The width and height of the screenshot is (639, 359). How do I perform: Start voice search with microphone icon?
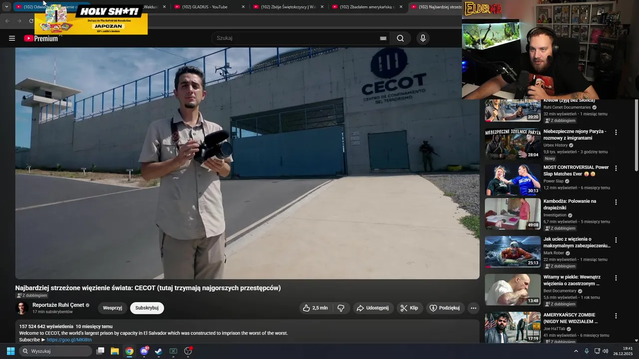pos(423,38)
